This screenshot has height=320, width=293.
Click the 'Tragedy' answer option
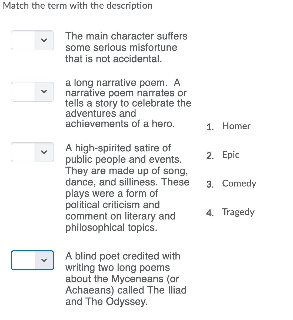238,212
